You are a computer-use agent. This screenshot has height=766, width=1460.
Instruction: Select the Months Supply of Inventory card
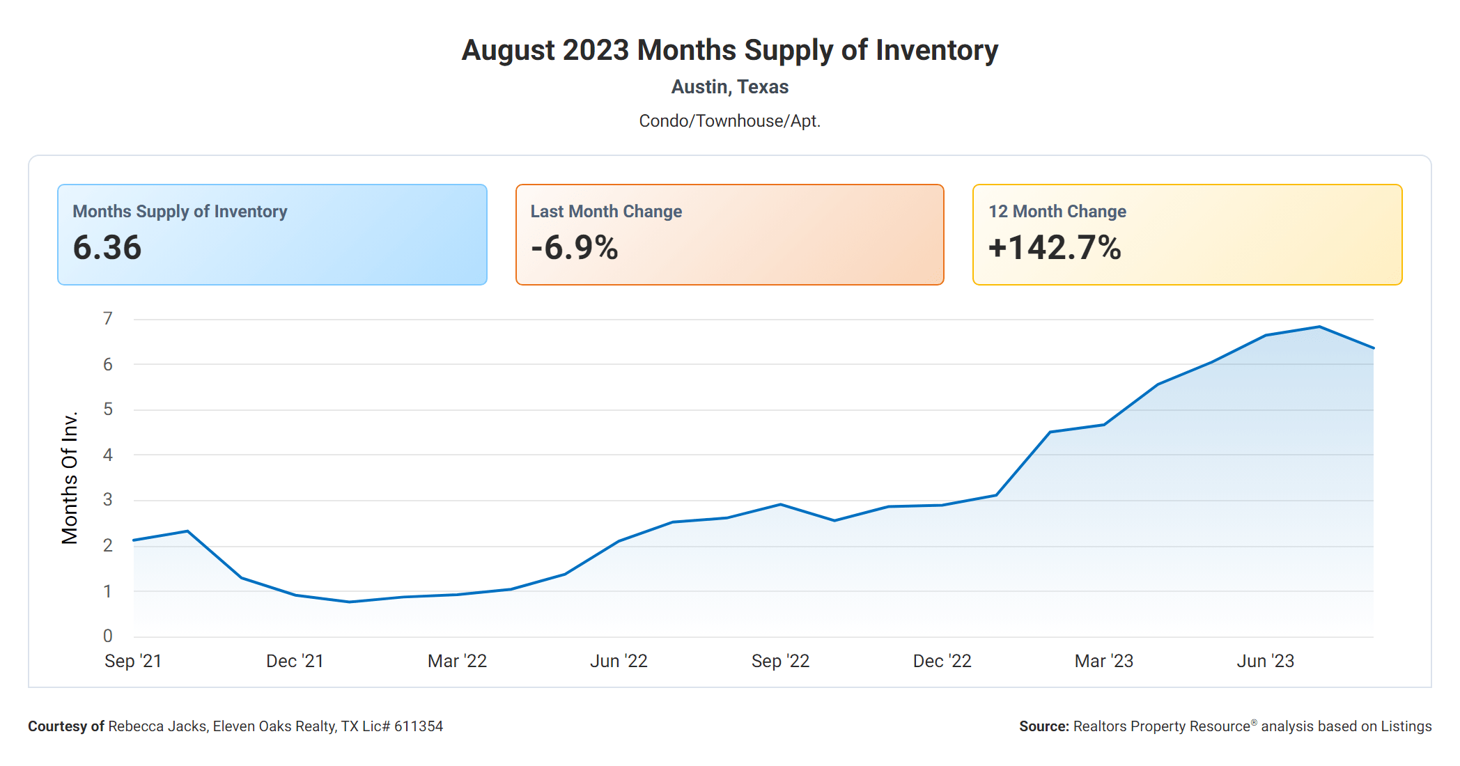(272, 234)
